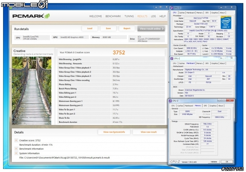
Task: Select Video Group Chat / Video encoding row
Action: pyautogui.click(x=111, y=80)
